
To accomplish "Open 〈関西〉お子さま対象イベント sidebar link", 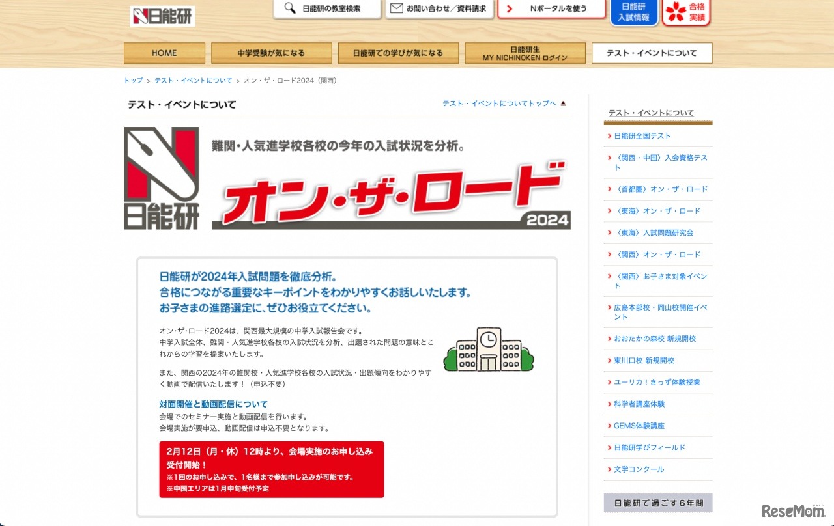I will [x=661, y=281].
